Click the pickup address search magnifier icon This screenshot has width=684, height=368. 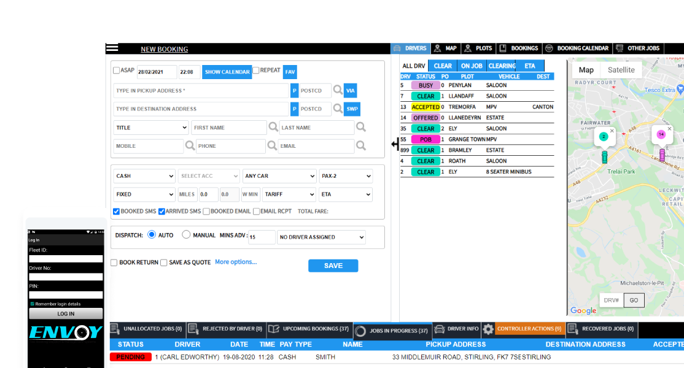click(338, 91)
